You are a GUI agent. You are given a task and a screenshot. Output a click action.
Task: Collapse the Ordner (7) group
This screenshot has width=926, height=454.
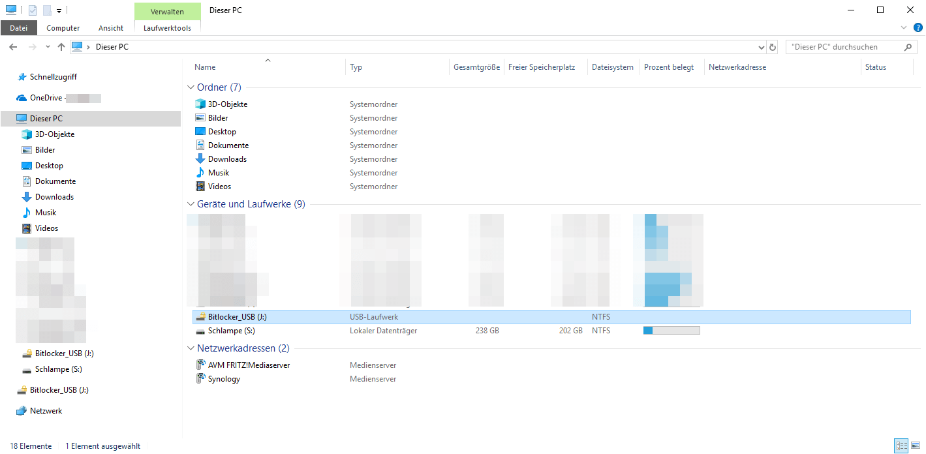click(191, 87)
